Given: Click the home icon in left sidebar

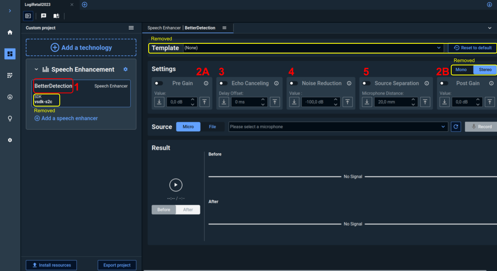Looking at the screenshot, I should point(10,32).
